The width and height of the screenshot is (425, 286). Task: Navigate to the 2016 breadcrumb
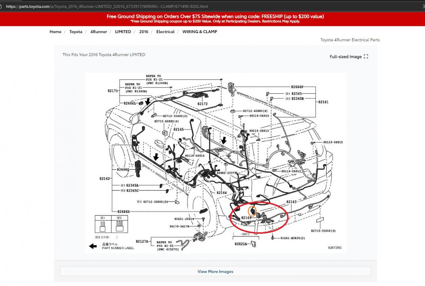[x=144, y=32]
